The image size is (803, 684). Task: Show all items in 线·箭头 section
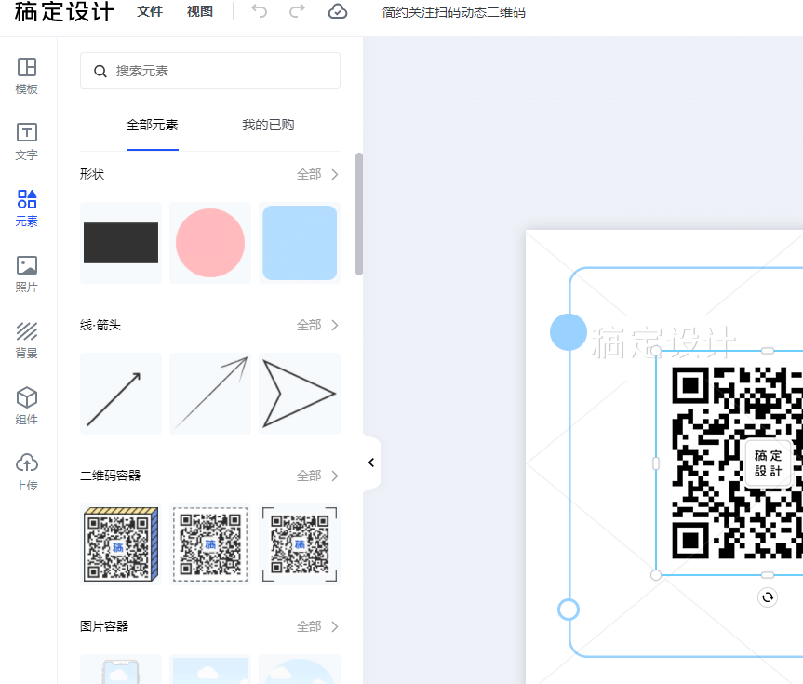[317, 325]
